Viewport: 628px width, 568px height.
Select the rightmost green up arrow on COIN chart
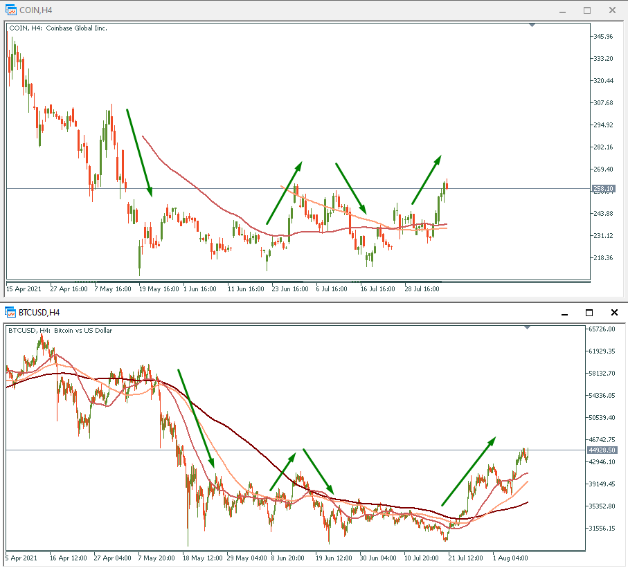click(427, 179)
